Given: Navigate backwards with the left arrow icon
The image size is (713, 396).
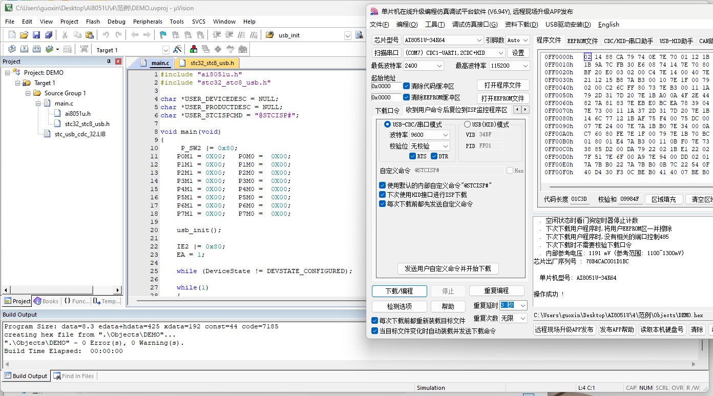Looking at the screenshot, I should [134, 35].
